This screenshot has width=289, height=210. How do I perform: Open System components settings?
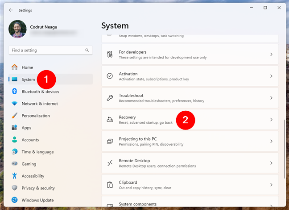point(190,202)
